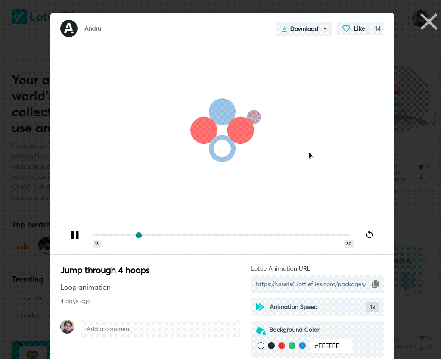Open the Download format dropdown

(x=325, y=28)
